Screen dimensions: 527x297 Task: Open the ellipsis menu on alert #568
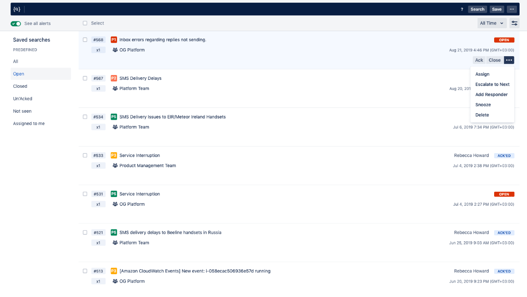point(509,60)
